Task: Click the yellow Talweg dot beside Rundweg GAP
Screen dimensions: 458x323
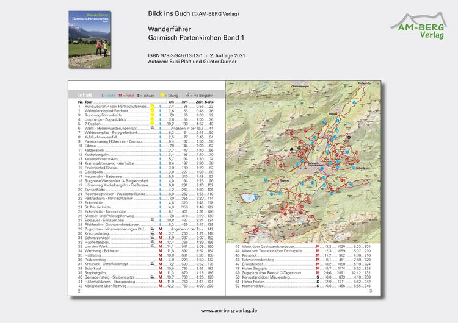Action: pos(152,106)
